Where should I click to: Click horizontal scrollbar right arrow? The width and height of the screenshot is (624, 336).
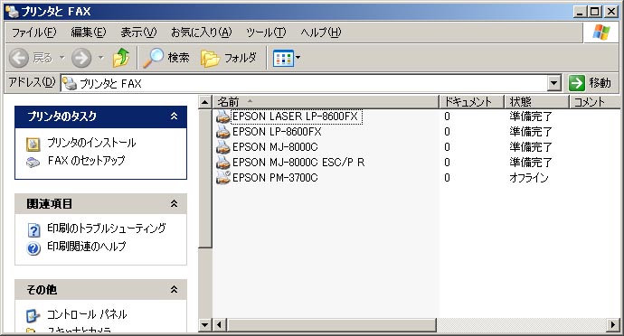coord(613,325)
